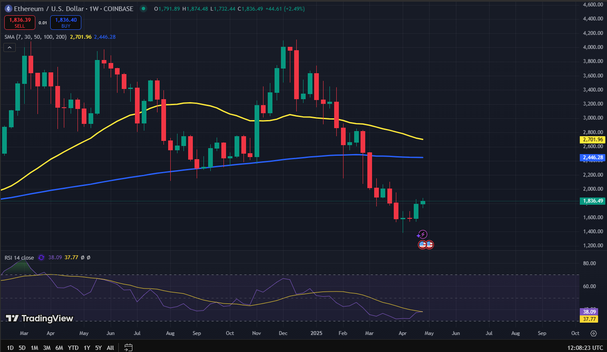607x352 pixels.
Task: Click the 0.01 spread value
Action: click(43, 23)
